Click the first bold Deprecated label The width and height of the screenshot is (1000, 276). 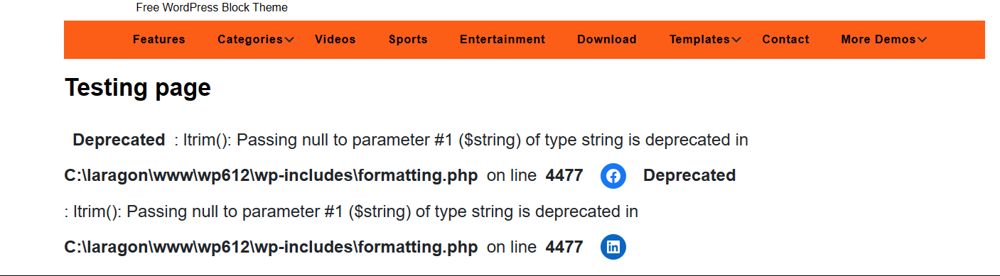tap(119, 140)
